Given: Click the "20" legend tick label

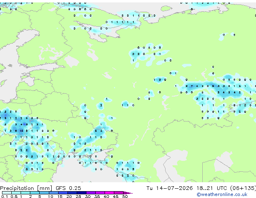Looking at the screenshot, I should pos(69,196).
